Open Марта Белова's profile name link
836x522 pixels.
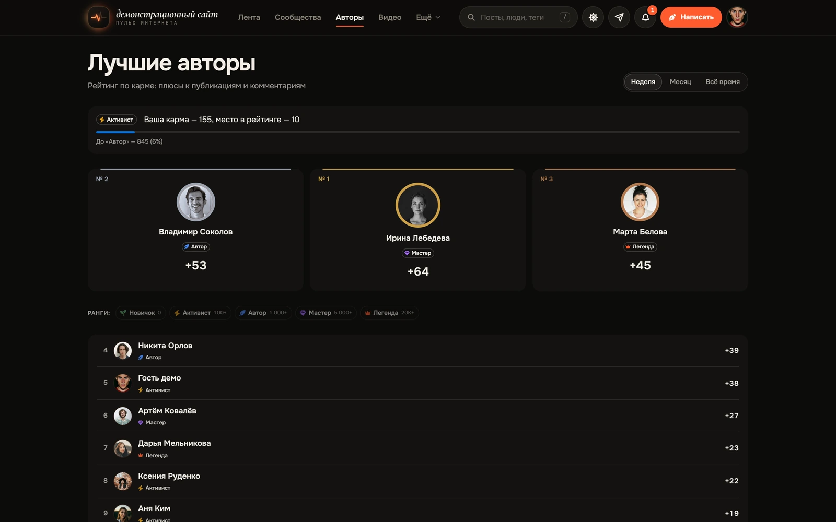(640, 232)
